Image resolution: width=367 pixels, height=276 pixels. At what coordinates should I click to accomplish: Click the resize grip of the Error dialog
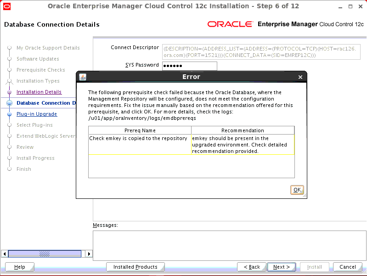point(305,196)
